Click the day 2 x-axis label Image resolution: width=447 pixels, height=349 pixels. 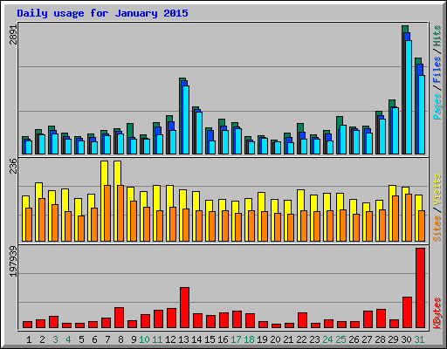pyautogui.click(x=42, y=339)
